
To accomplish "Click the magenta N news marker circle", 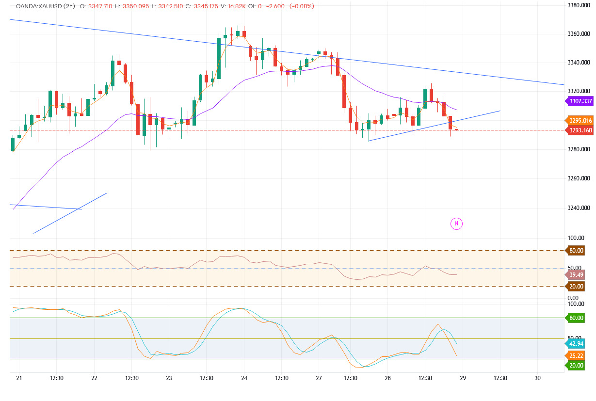I will pyautogui.click(x=456, y=223).
